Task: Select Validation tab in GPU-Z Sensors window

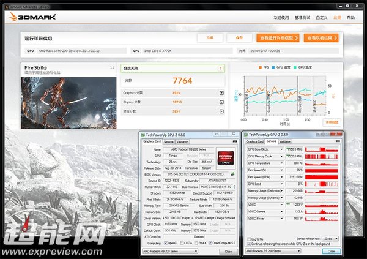Action: (285, 141)
